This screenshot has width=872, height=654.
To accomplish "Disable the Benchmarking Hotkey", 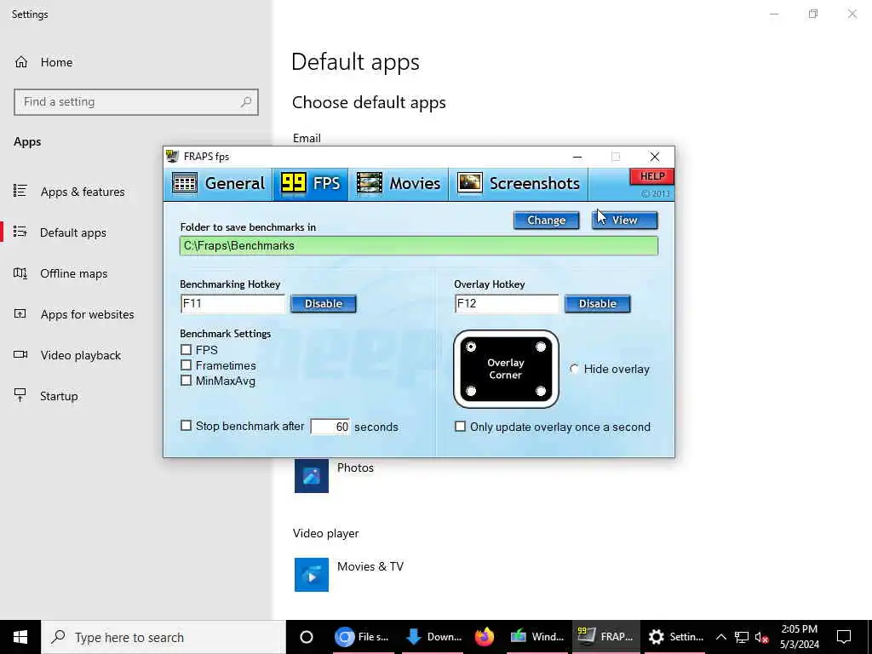I will pyautogui.click(x=323, y=304).
